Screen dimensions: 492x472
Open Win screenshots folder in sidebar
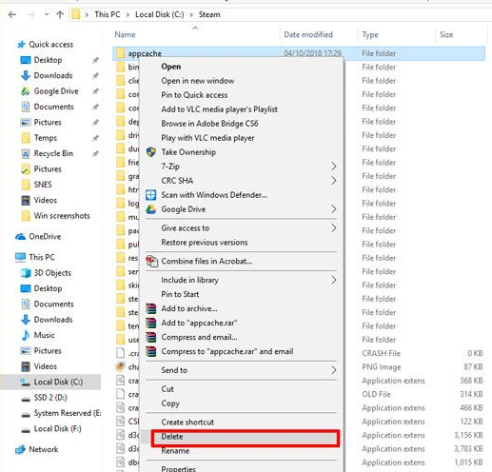tap(62, 216)
